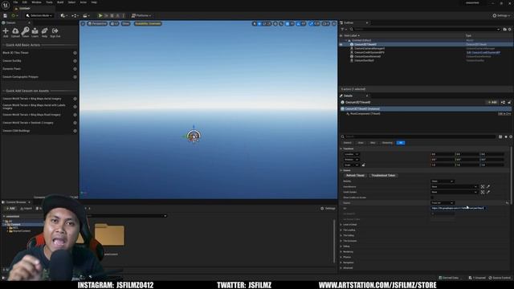The image size is (514, 289).
Task: Select the Misc filter in Details
Action: point(373,143)
